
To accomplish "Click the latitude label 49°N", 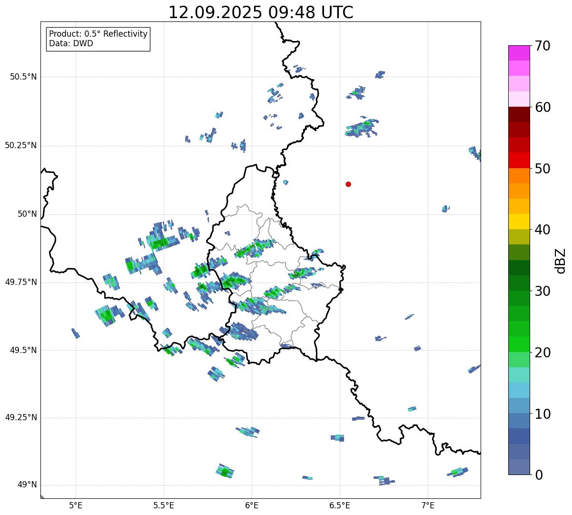I will tap(27, 485).
